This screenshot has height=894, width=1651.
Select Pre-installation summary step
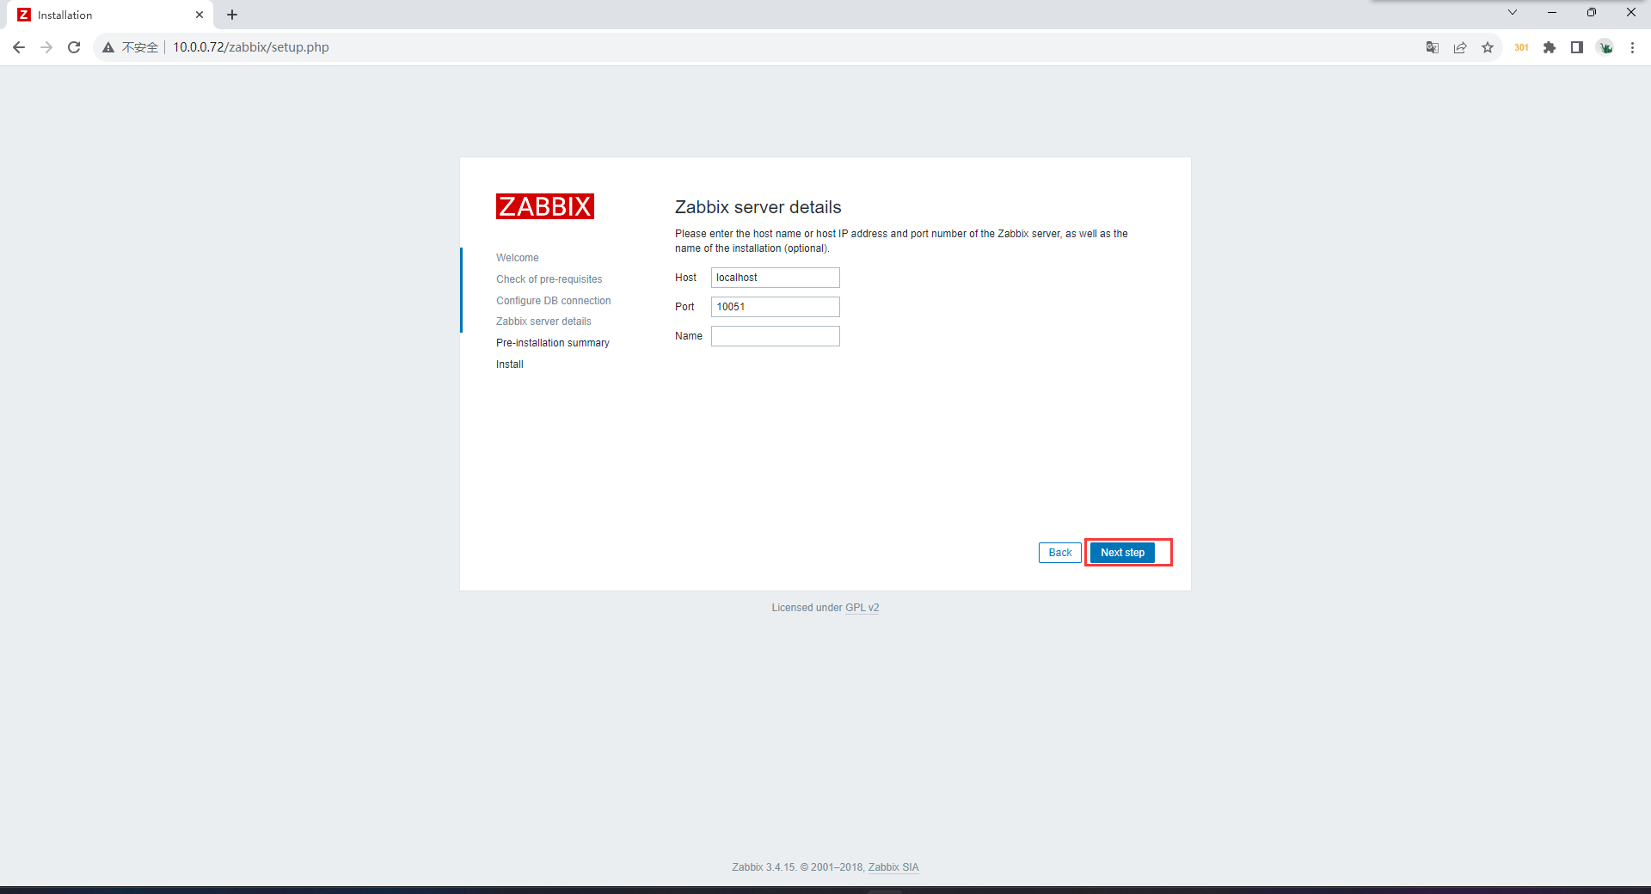click(553, 343)
